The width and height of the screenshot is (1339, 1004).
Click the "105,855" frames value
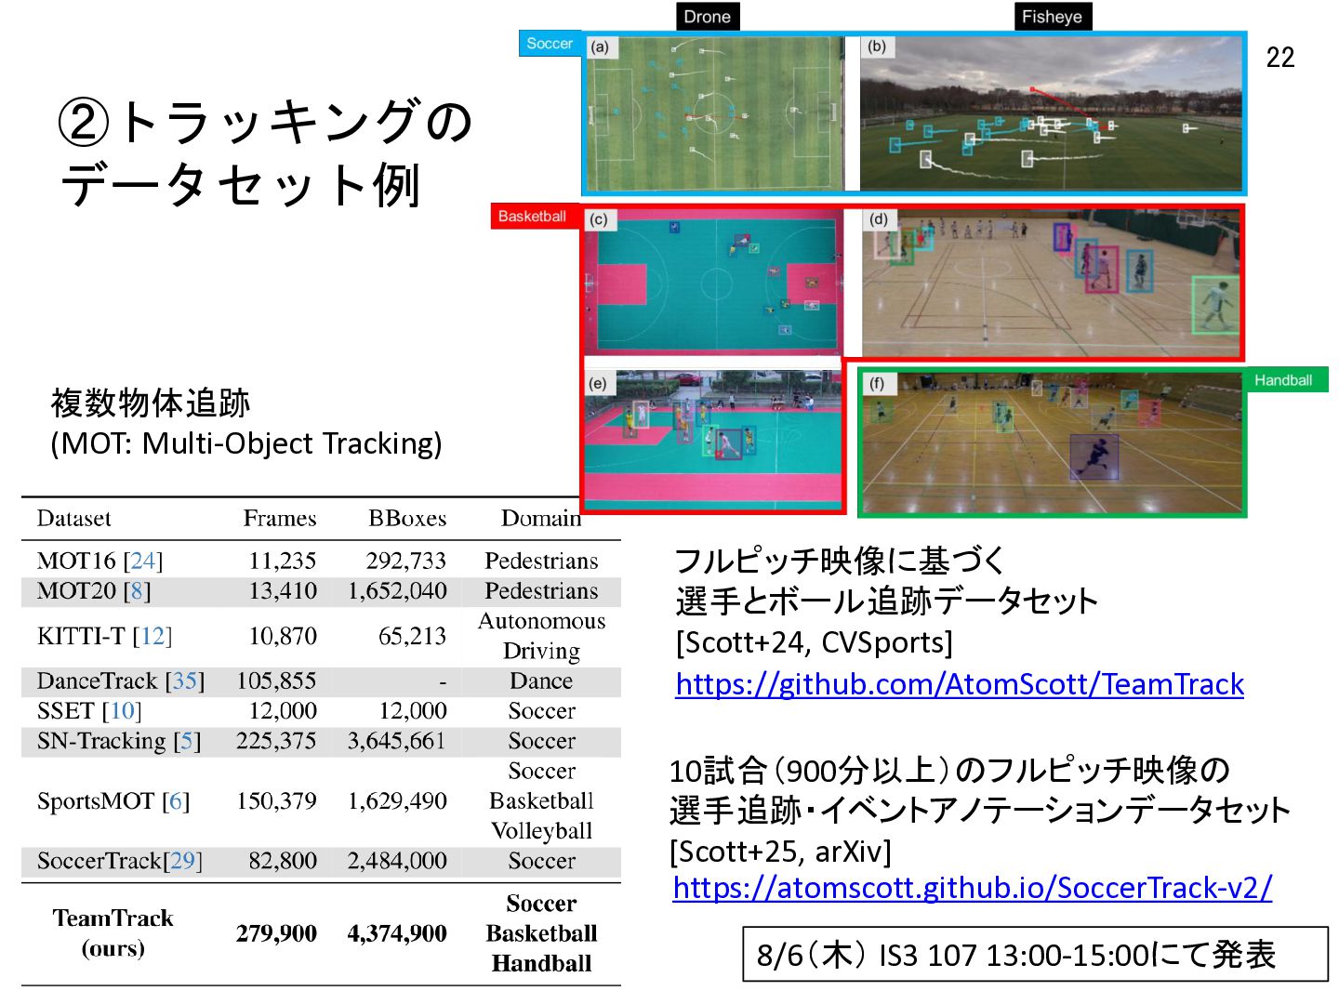[x=277, y=680]
